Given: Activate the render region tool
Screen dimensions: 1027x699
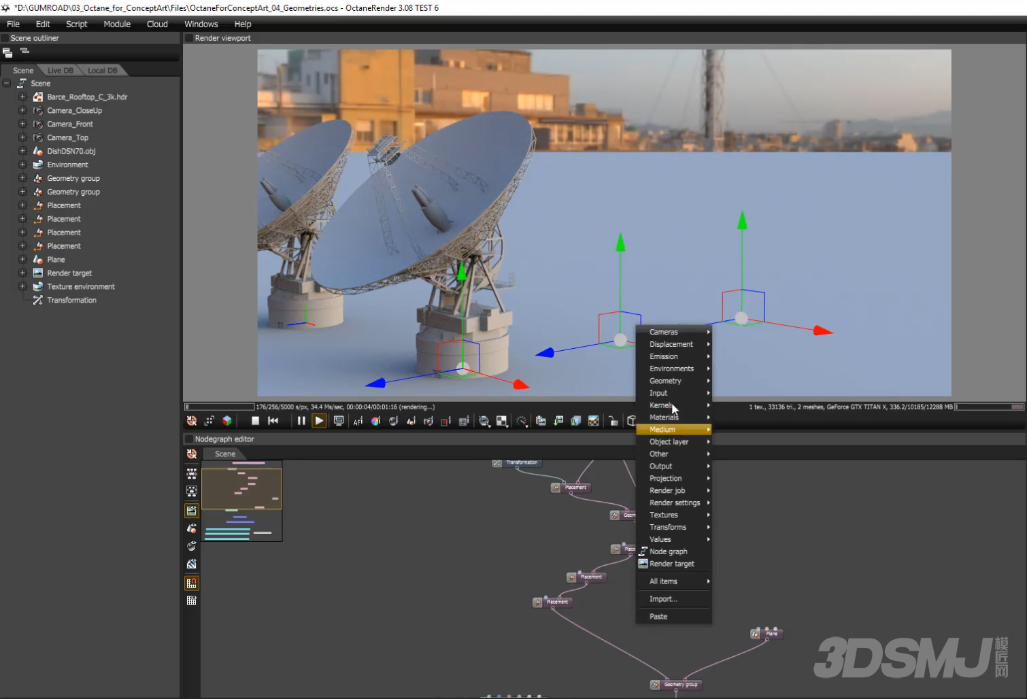Looking at the screenshot, I should click(x=446, y=421).
